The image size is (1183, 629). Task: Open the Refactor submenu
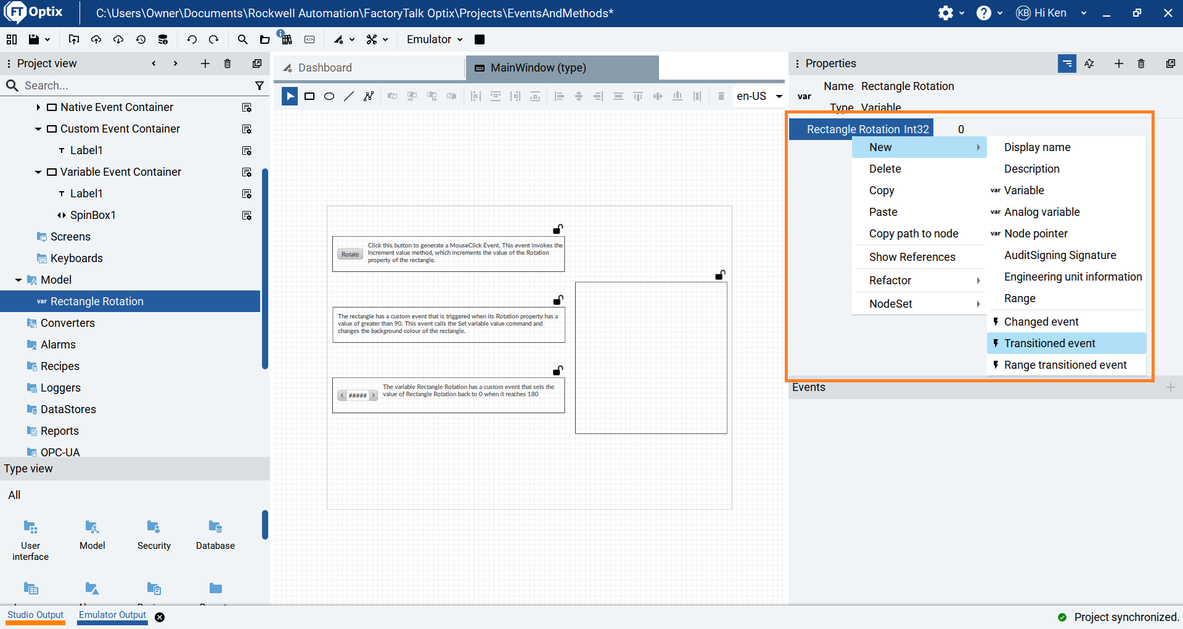919,281
